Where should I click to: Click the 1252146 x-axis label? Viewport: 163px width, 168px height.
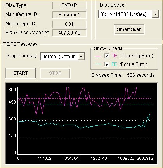(x=99, y=158)
